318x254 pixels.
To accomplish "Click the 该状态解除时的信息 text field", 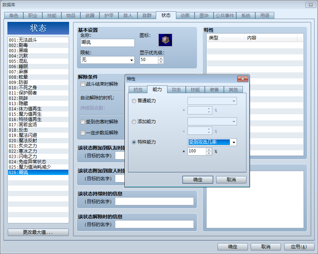I will 154,224.
